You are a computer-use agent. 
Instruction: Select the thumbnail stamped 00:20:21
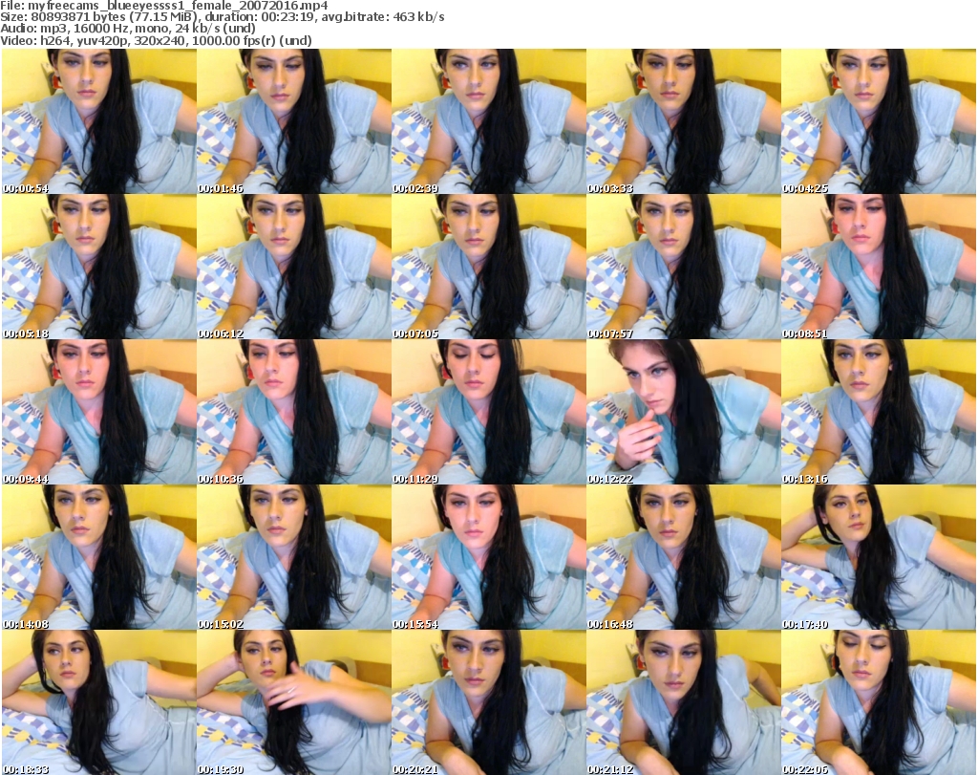488,702
